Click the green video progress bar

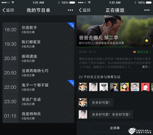tap(105, 47)
